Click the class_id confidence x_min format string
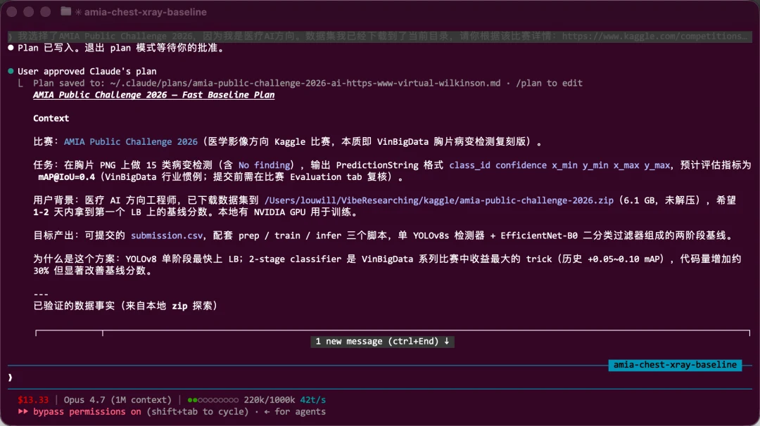Viewport: 760px width, 426px height. [560, 166]
